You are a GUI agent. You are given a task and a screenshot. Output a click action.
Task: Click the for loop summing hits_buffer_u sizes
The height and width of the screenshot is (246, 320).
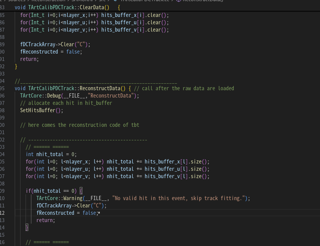tap(117, 169)
